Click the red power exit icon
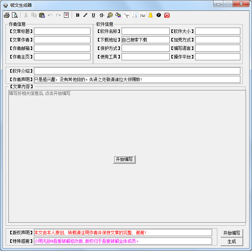Viewport: 252px width, 251px height. point(167,15)
